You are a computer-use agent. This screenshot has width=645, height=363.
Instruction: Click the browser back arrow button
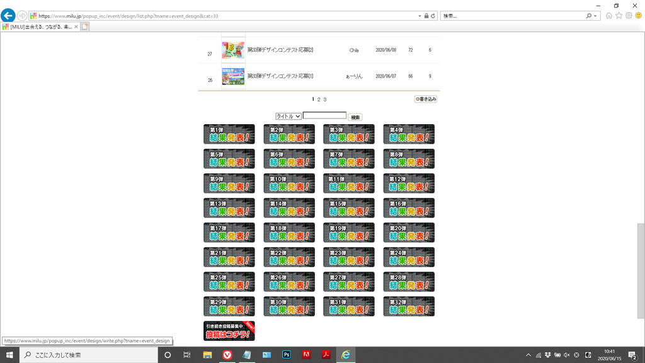click(x=8, y=15)
